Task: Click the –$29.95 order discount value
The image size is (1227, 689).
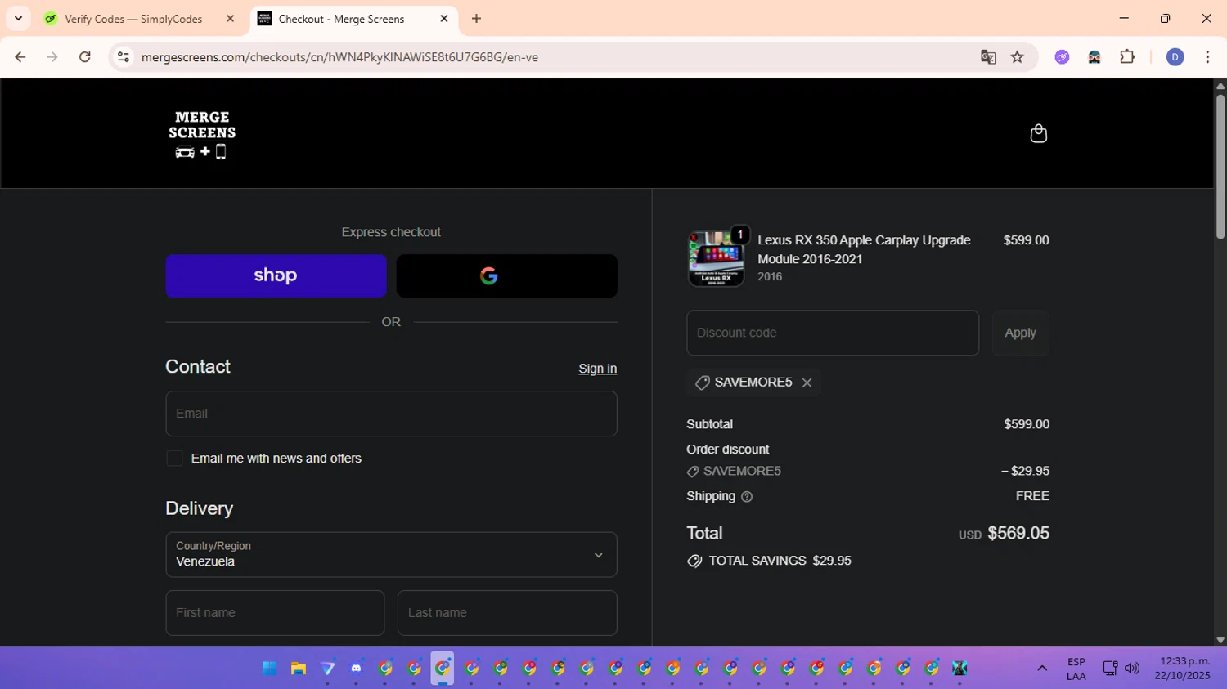Action: [x=1025, y=471]
